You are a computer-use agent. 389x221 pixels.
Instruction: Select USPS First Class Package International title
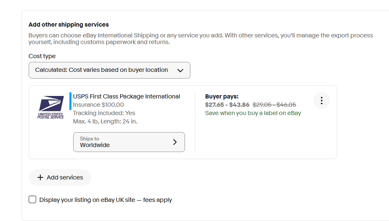pyautogui.click(x=126, y=96)
